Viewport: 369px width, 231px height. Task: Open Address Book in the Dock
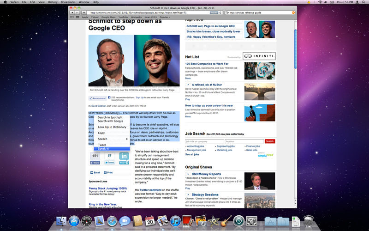pos(137,221)
